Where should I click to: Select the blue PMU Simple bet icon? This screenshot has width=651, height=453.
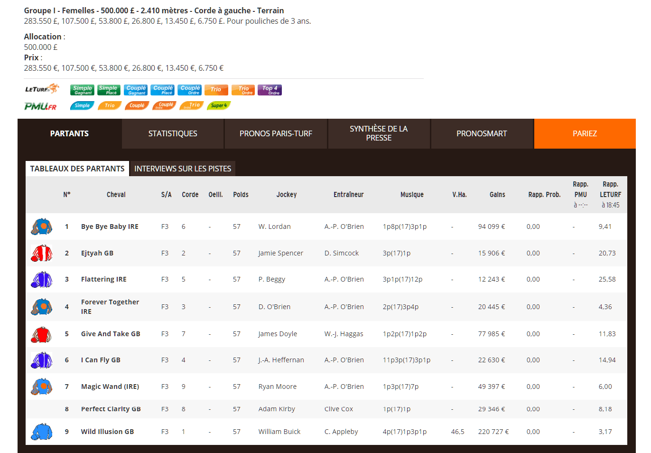82,105
